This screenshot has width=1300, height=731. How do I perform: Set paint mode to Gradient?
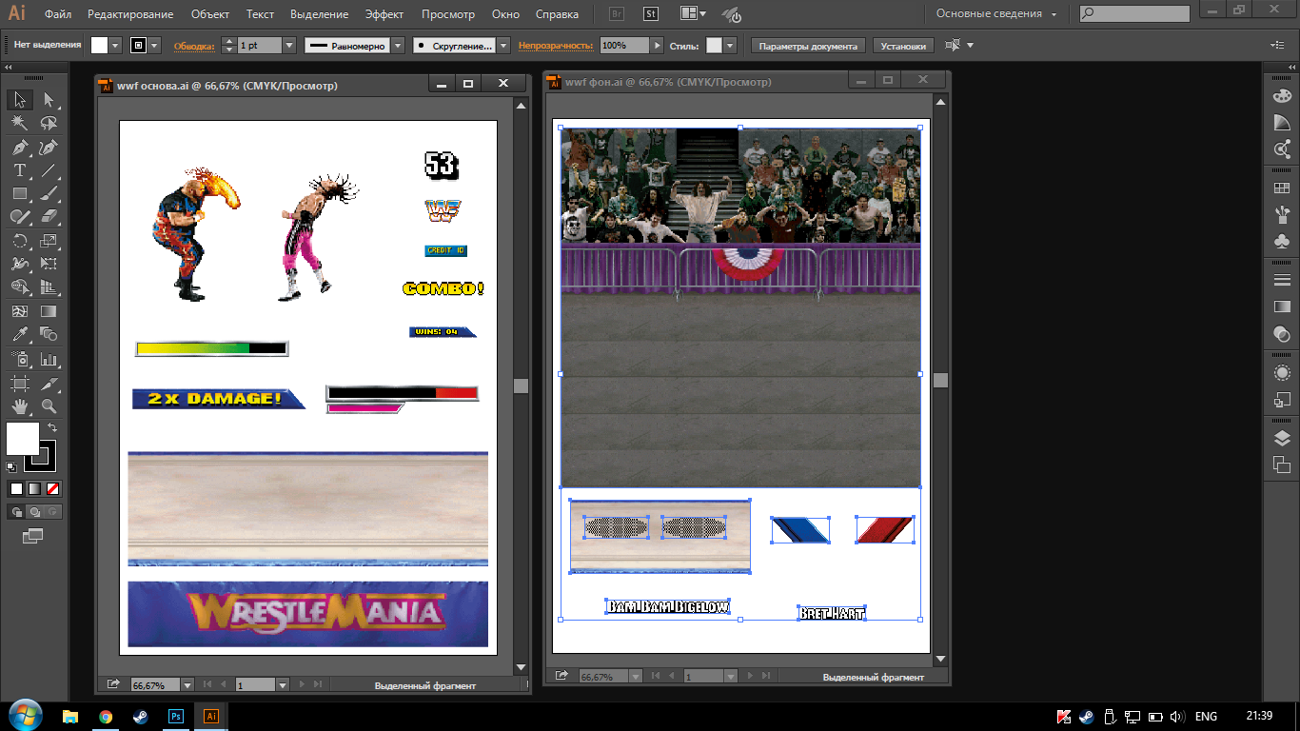coord(35,488)
